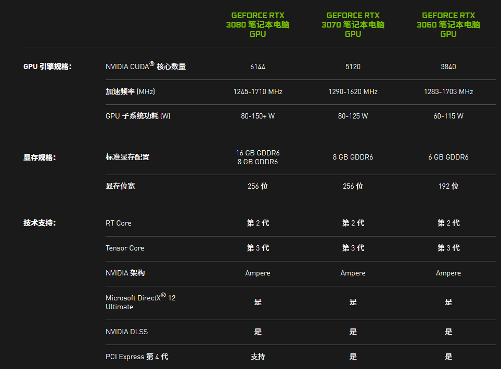Click Tensor Core 第 3 代 for RTX 3060
The image size is (501, 369).
(448, 248)
